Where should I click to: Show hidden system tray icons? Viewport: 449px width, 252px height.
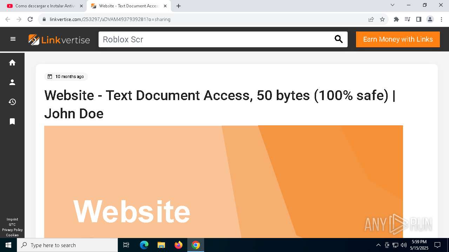(378, 245)
